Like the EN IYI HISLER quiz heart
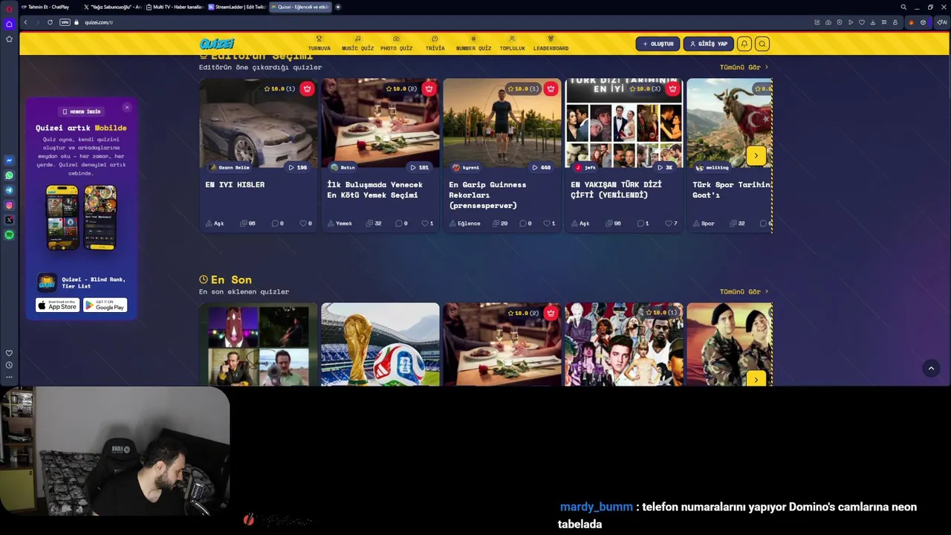This screenshot has width=951, height=535. point(305,223)
